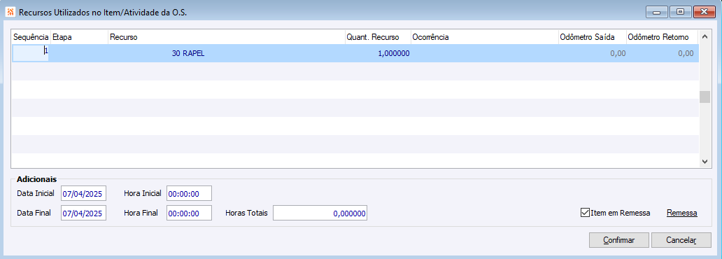The width and height of the screenshot is (722, 259).
Task: Click the grid scrollbar up arrow
Action: (705, 36)
